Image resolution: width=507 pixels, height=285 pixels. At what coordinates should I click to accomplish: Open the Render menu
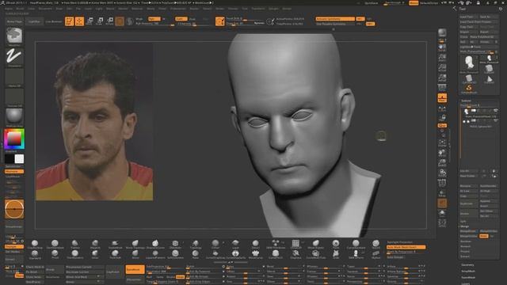pos(194,9)
